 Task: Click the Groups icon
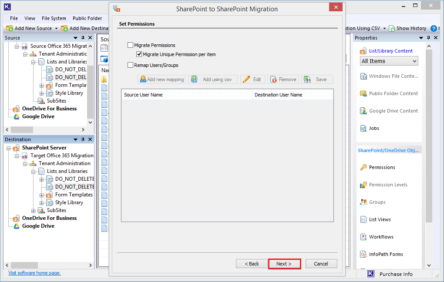tap(363, 202)
